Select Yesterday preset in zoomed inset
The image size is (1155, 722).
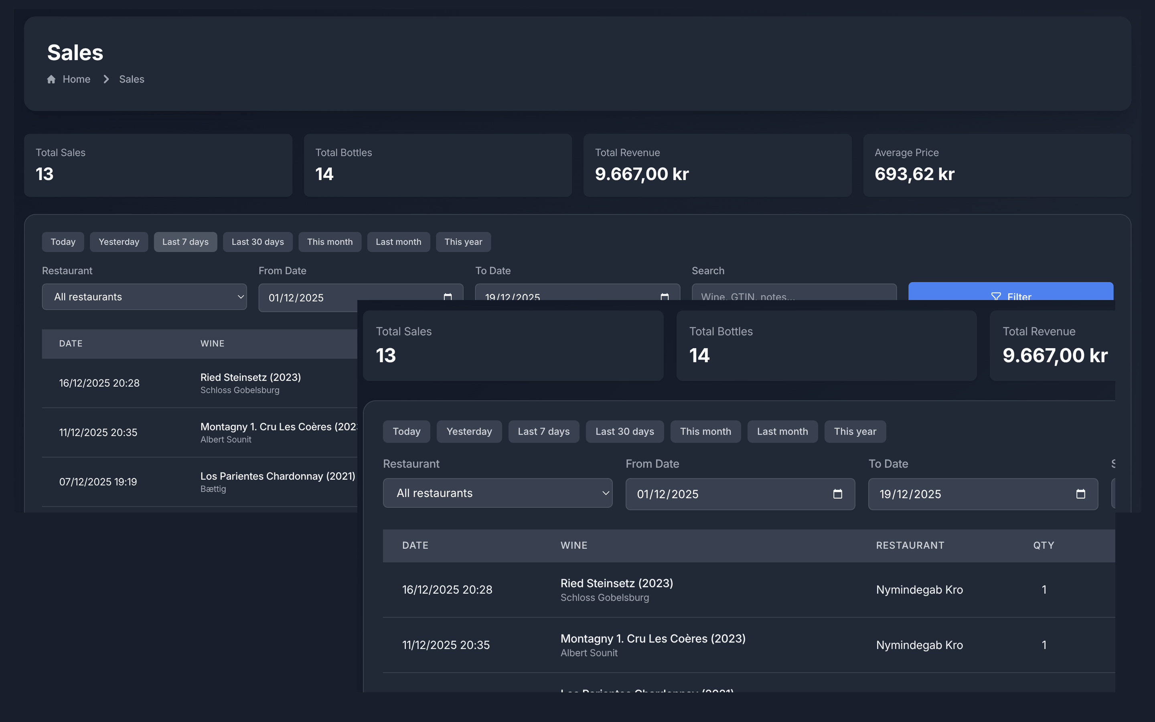point(469,431)
